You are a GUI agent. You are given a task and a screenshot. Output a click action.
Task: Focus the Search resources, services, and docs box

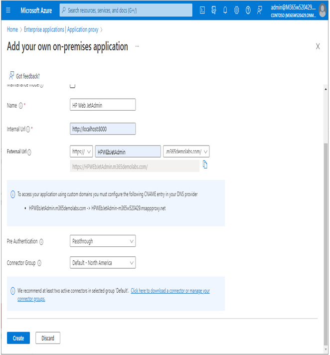click(x=126, y=10)
